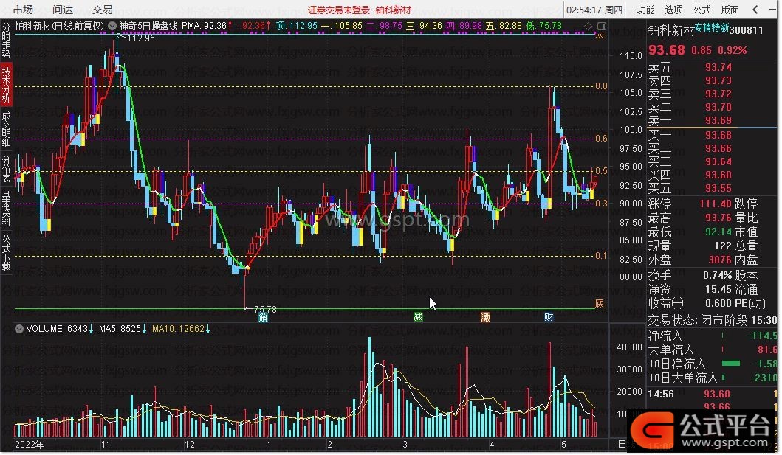
Task: Click the 交易状态 闭市阶段 status line
Action: (x=712, y=320)
